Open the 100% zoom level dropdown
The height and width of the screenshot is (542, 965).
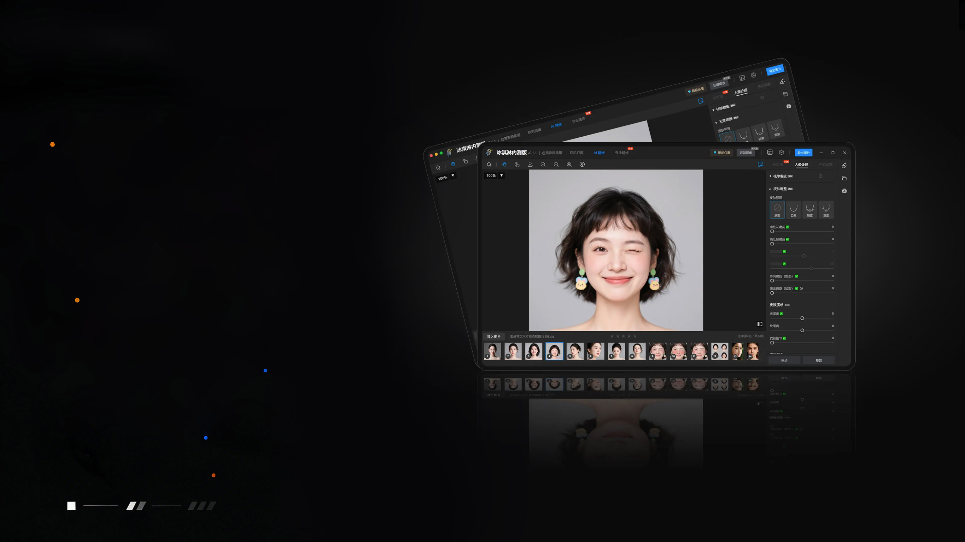click(501, 176)
